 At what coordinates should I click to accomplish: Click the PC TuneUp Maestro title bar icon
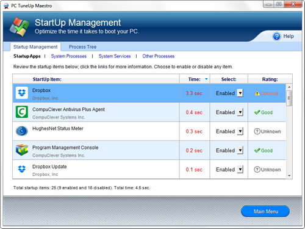pyautogui.click(x=6, y=5)
